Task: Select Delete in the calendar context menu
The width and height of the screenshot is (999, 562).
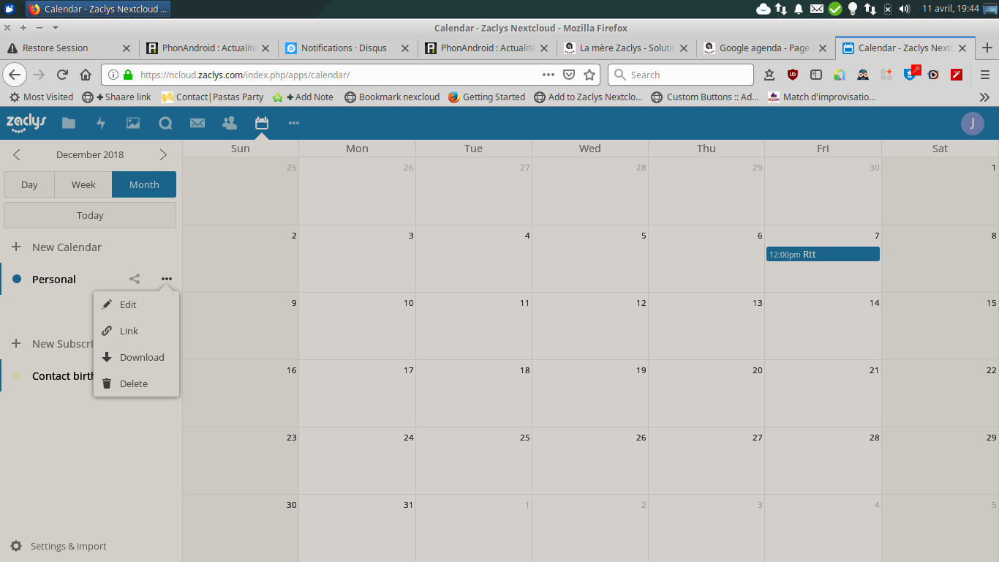Action: click(133, 383)
